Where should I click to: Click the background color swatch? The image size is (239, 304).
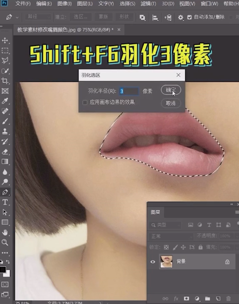[x=8, y=274]
